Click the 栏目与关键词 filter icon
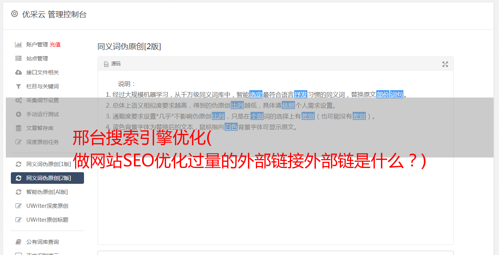The width and height of the screenshot is (499, 255). pos(18,86)
